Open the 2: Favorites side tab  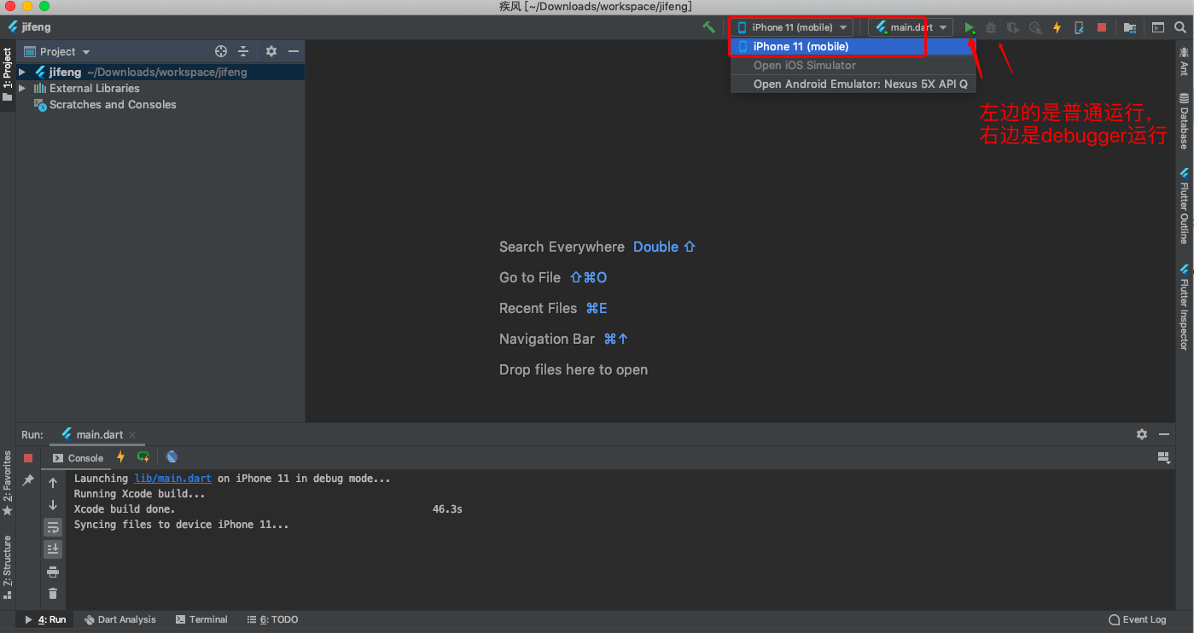point(8,484)
